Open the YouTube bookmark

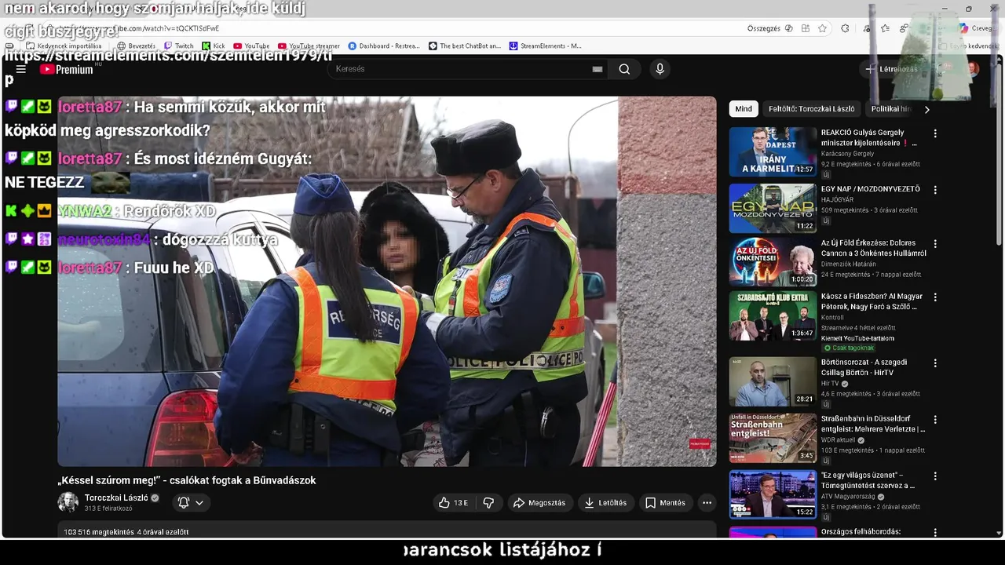[251, 46]
